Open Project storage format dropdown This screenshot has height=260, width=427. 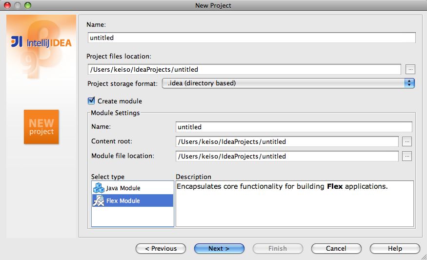pos(288,83)
